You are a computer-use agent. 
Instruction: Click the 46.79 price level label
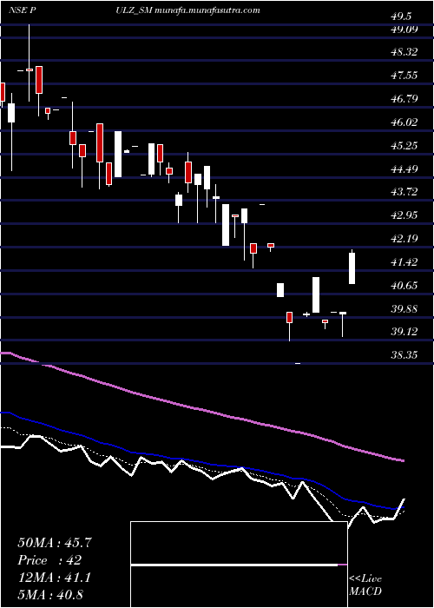coord(404,99)
